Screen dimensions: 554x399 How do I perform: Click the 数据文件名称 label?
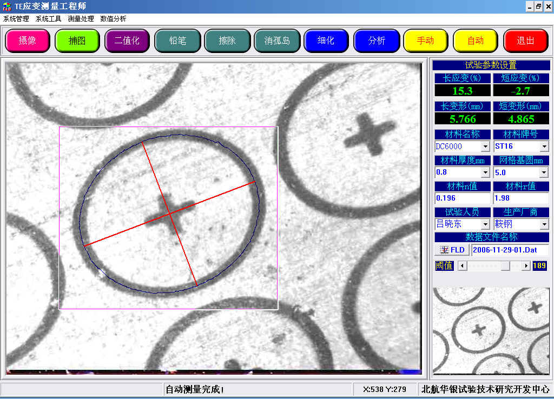(x=491, y=237)
